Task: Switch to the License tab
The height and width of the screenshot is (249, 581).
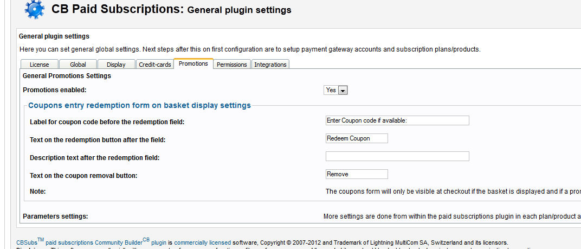Action: [39, 64]
